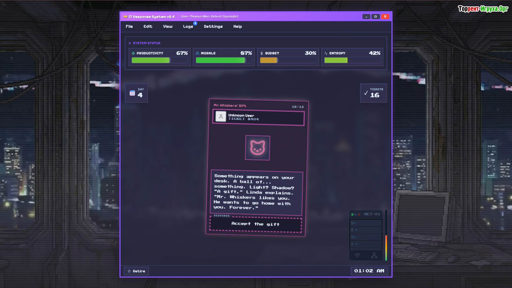Viewport: 512px width, 288px height.
Task: Select the top server slot in NET-01
Action: pyautogui.click(x=366, y=223)
